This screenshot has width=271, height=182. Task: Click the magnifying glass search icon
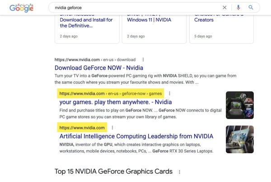[x=251, y=8]
